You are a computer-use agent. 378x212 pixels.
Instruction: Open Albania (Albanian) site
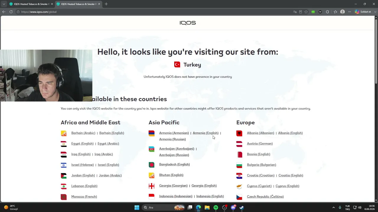[x=260, y=133]
